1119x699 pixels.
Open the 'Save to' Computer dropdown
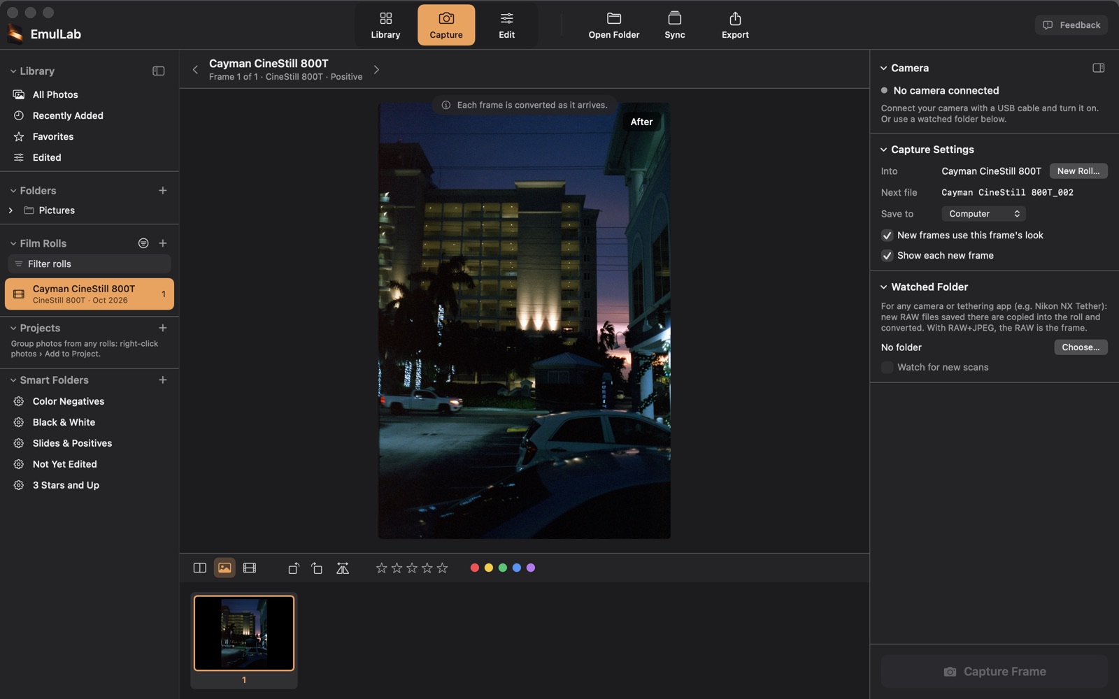pos(983,213)
